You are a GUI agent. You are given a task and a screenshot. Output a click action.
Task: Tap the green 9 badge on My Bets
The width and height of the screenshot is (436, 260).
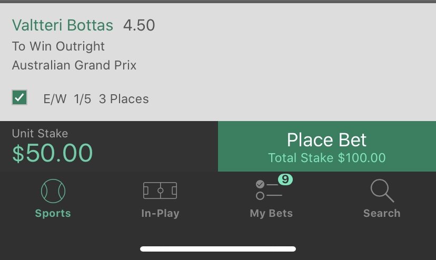(x=285, y=179)
